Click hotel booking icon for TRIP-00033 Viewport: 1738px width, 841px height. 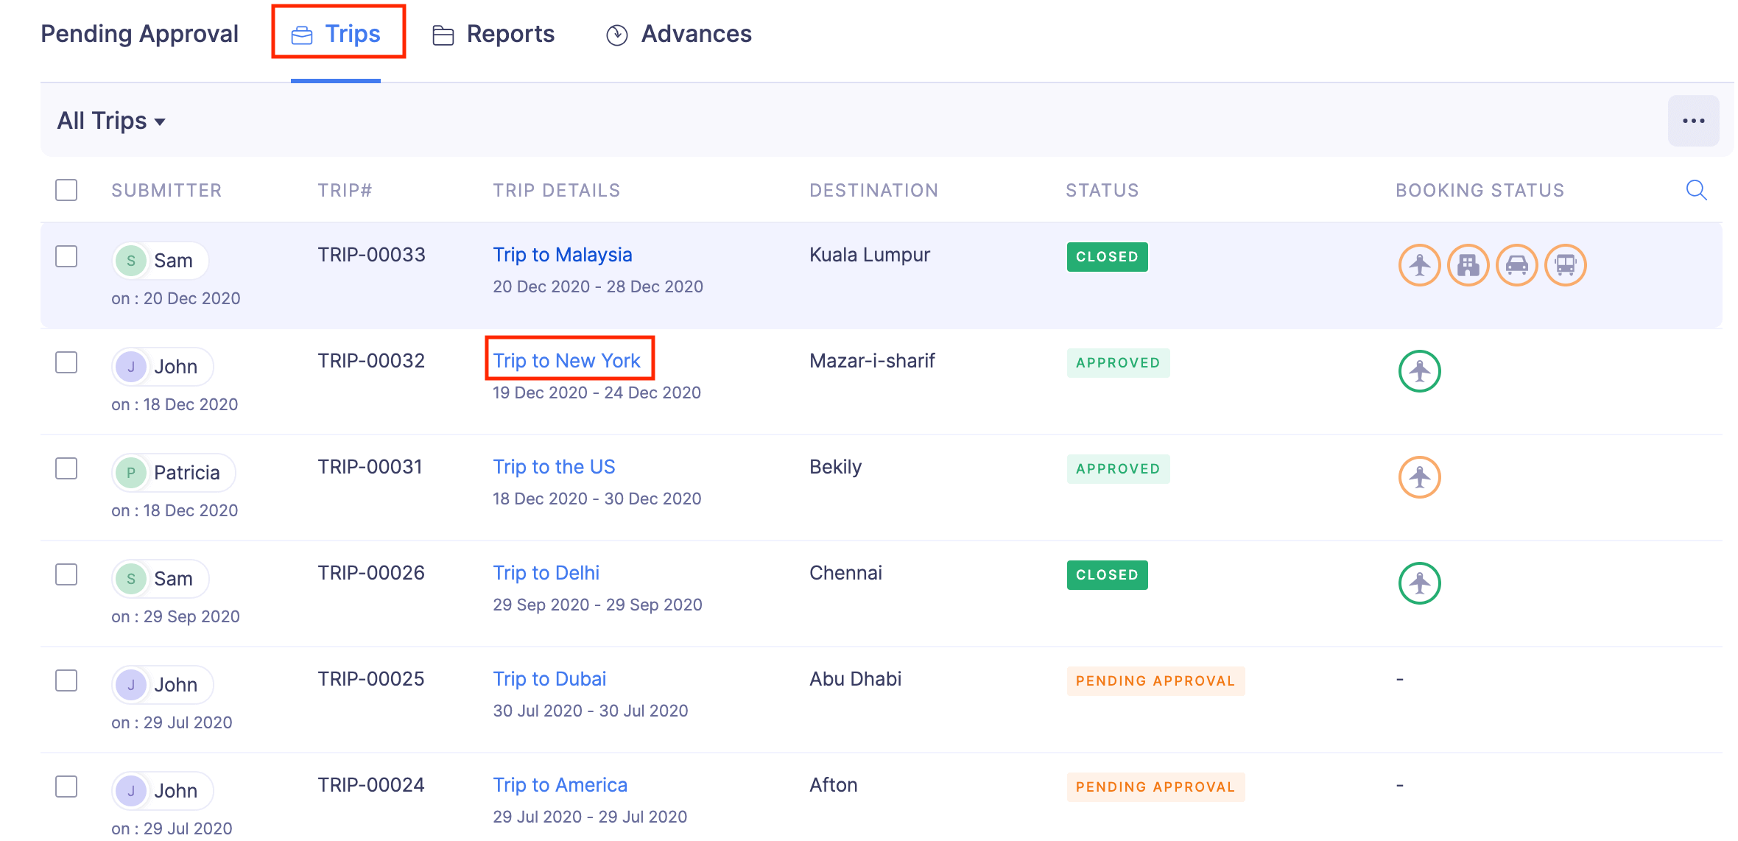(1468, 265)
